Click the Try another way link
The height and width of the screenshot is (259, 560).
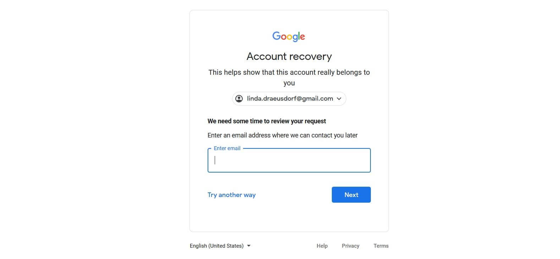pos(231,195)
